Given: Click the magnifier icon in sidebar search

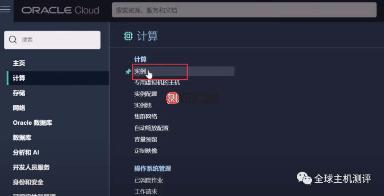Looking at the screenshot, I should pyautogui.click(x=13, y=40).
